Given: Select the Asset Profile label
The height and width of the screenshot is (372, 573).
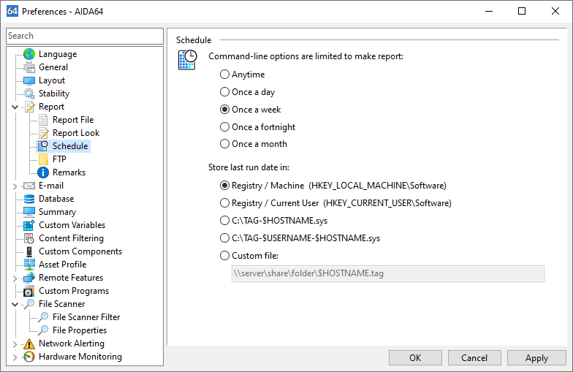Looking at the screenshot, I should [x=63, y=265].
